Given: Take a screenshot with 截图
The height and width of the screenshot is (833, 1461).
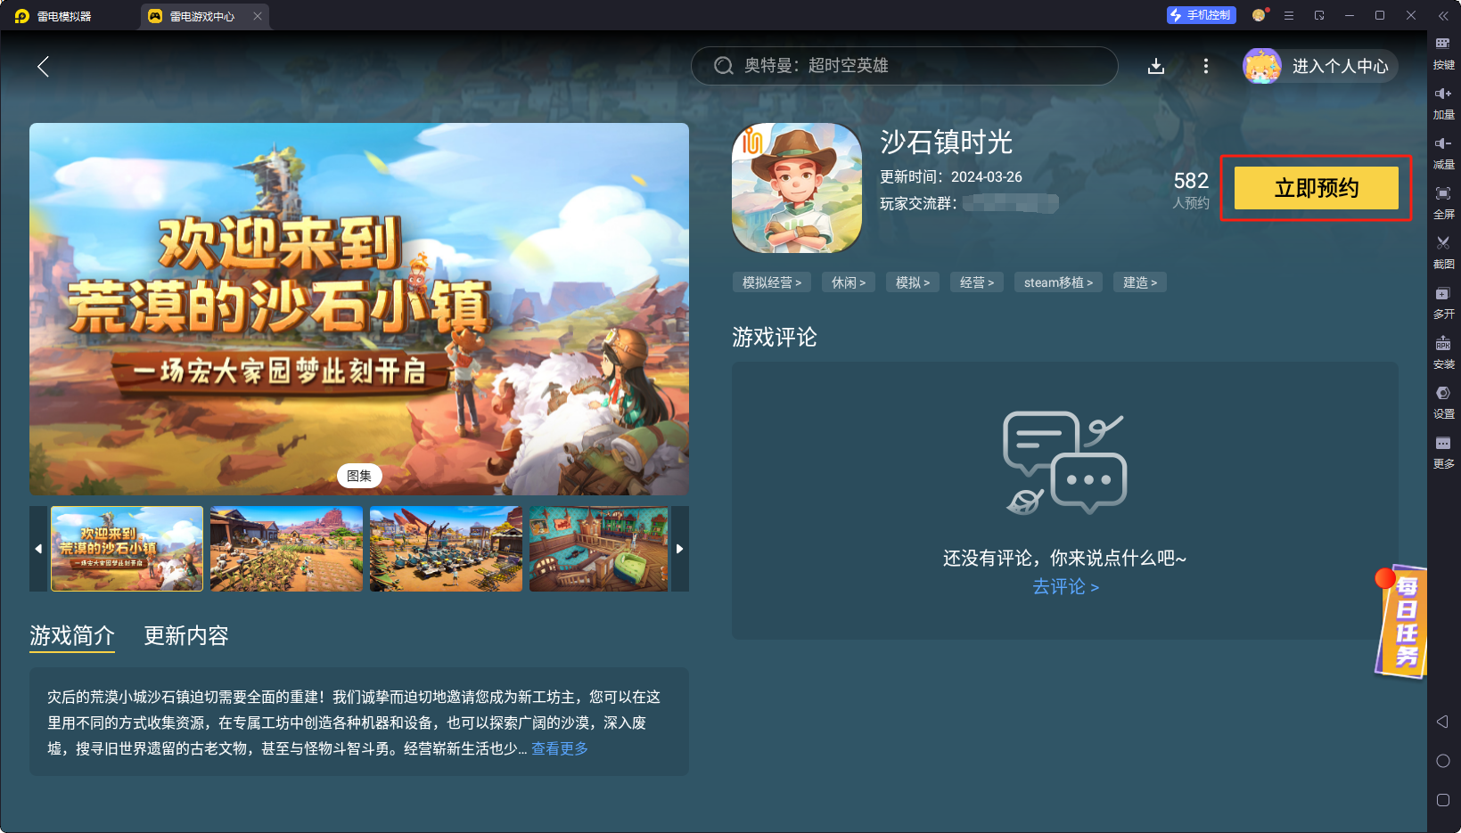Looking at the screenshot, I should 1443,253.
